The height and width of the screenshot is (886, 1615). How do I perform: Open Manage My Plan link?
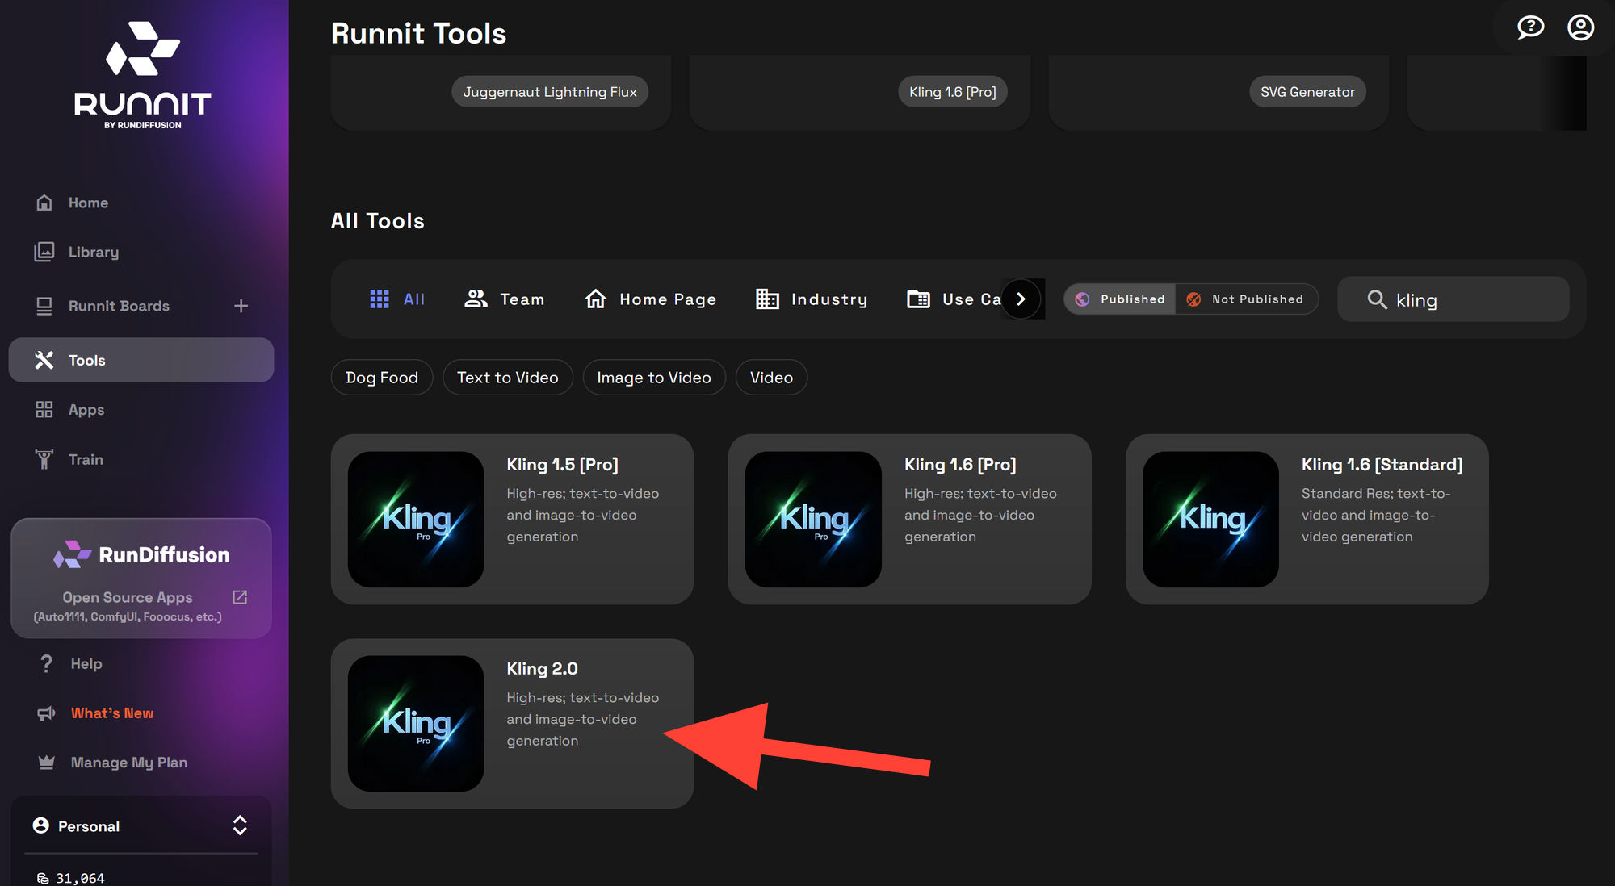click(x=129, y=763)
